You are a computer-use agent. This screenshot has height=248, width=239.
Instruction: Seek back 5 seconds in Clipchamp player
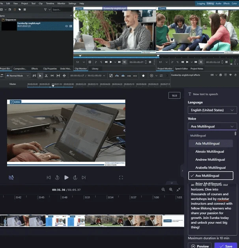[x=57, y=178]
